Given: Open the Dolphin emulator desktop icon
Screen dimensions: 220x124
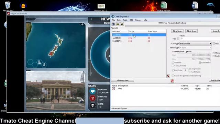Looking at the screenshot, I should tap(211, 6).
